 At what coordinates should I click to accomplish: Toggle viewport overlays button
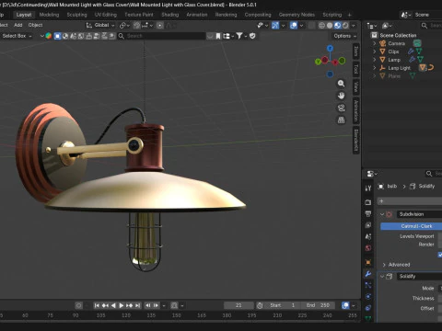294,25
